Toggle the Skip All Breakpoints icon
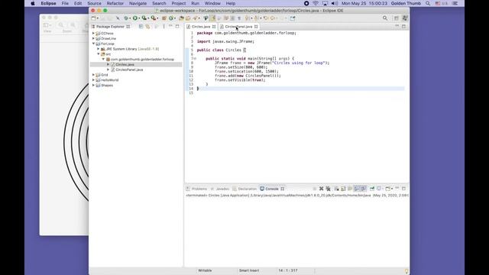 coord(118,18)
